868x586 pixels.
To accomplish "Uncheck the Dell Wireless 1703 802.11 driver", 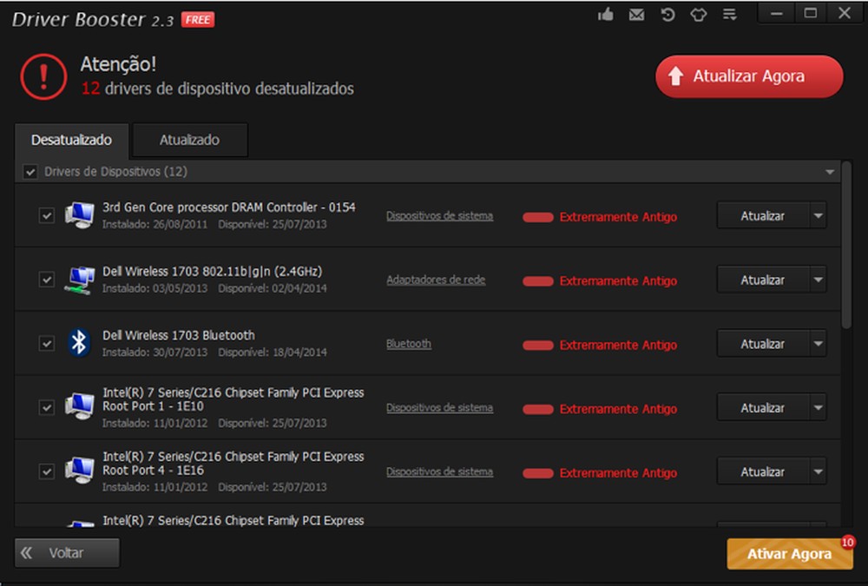I will [x=47, y=279].
